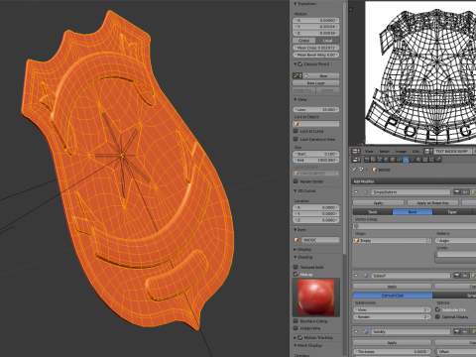This screenshot has height=357, width=476.
Task: Click the SimpleDeform modifier wrench icon
Action: 366,192
